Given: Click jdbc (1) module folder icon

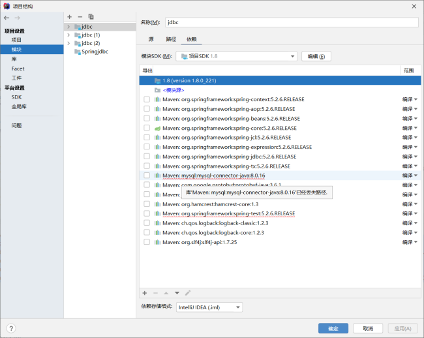Looking at the screenshot, I should point(78,35).
